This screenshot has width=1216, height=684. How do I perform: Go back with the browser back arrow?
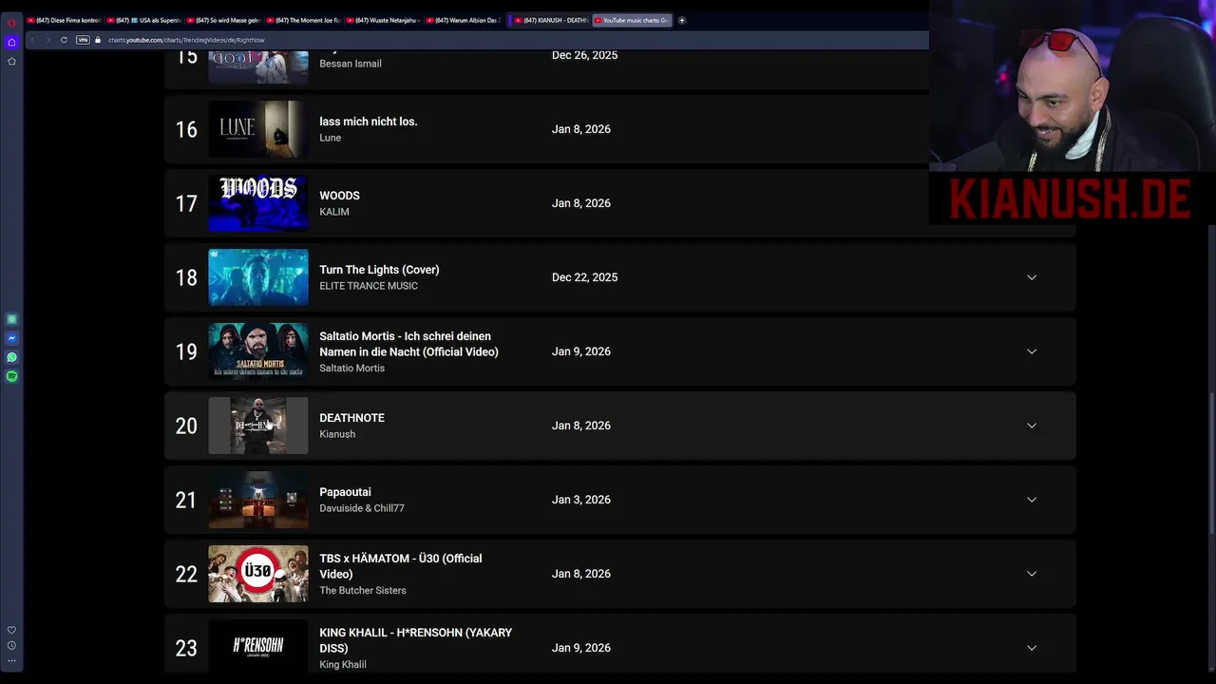click(32, 40)
